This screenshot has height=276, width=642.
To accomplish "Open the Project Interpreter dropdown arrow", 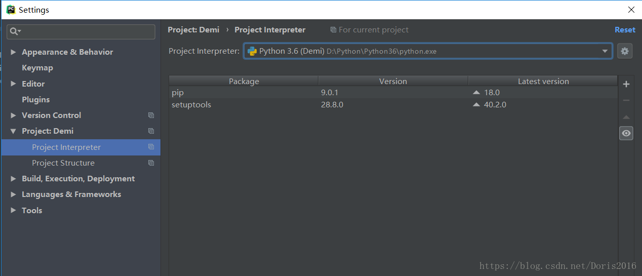I will point(605,51).
